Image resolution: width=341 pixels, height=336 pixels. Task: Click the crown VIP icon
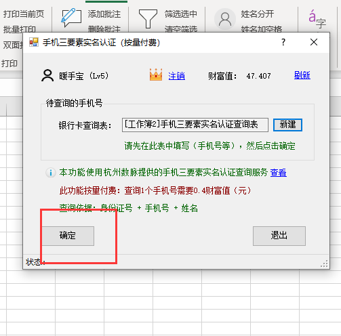[156, 75]
